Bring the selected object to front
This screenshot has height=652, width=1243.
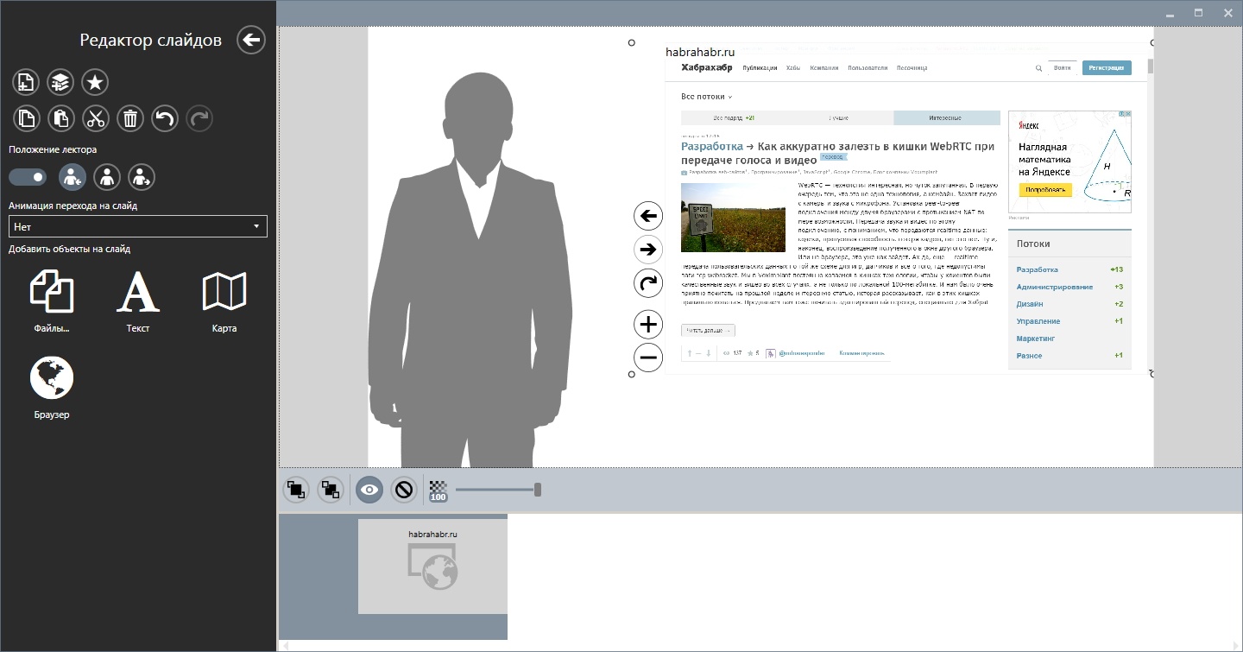pos(296,491)
